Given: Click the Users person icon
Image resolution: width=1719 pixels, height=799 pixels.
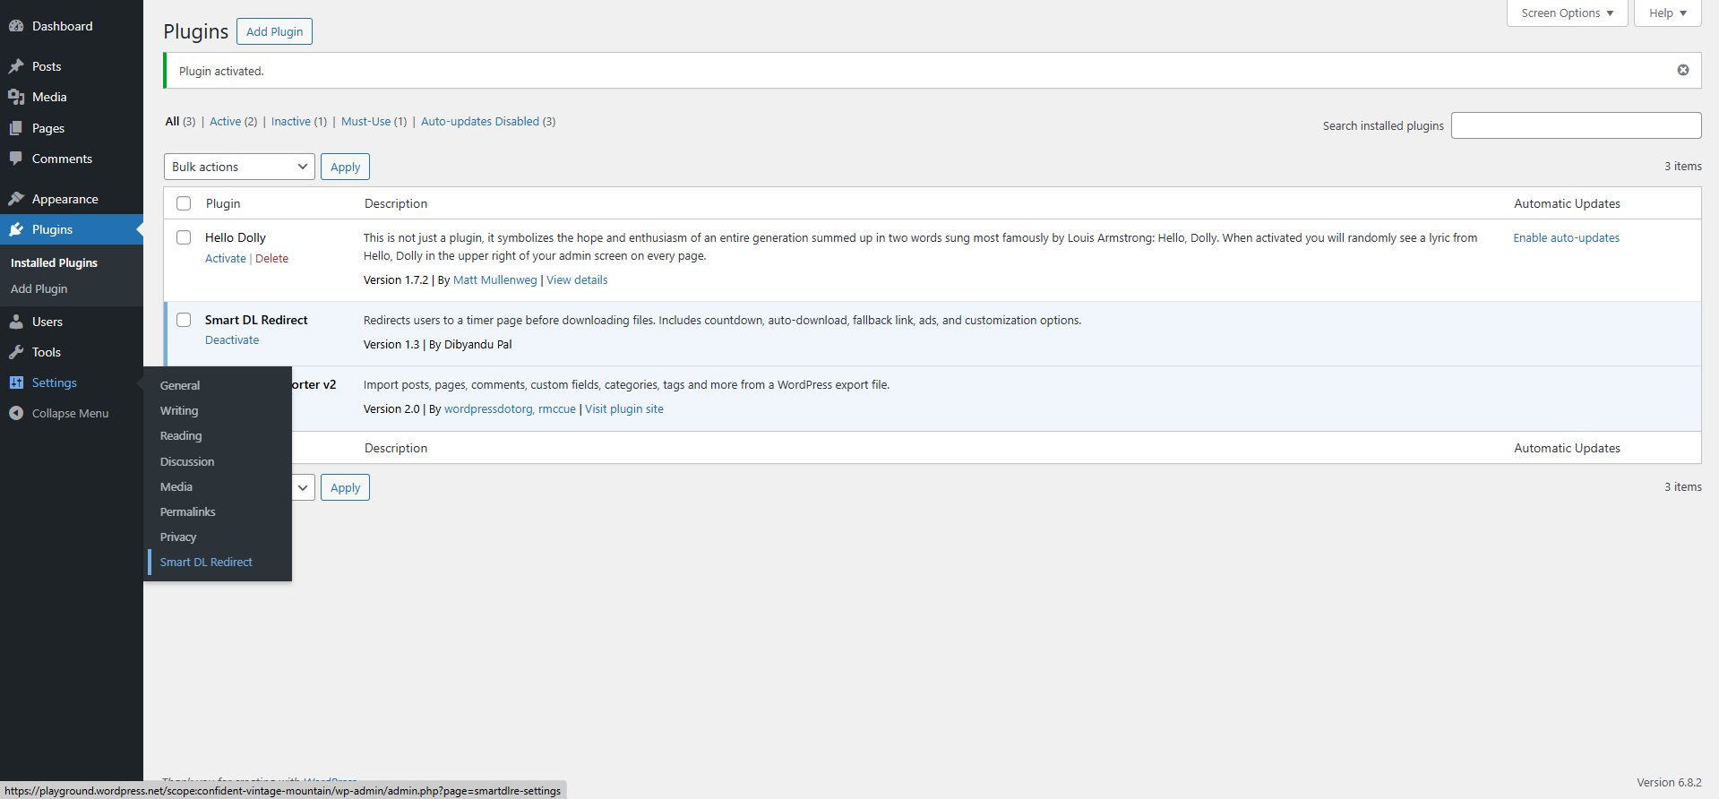Looking at the screenshot, I should pos(16,322).
